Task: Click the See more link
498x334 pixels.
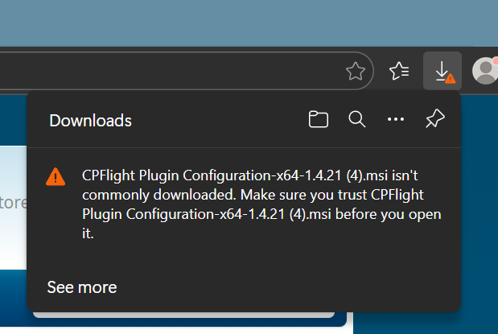Action: pyautogui.click(x=82, y=287)
